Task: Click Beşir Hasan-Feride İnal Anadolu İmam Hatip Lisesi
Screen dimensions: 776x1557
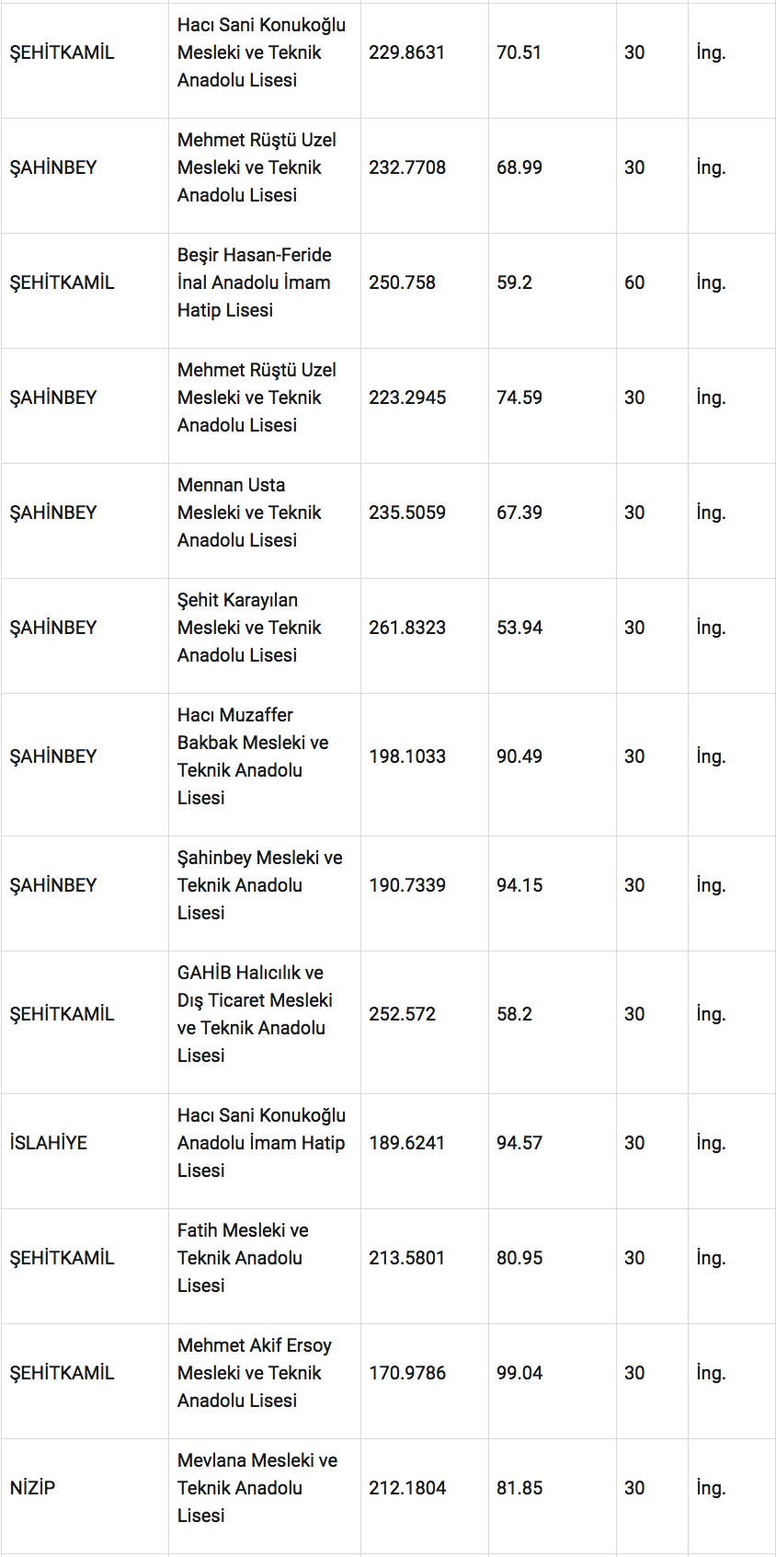Action: pos(255,283)
